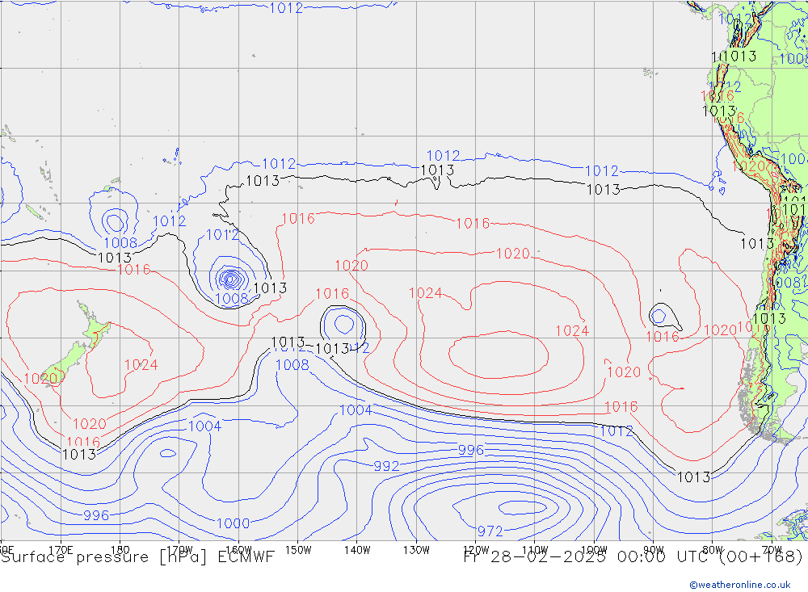808x592 pixels.
Task: Select the 972 isobar label
Action: (490, 531)
